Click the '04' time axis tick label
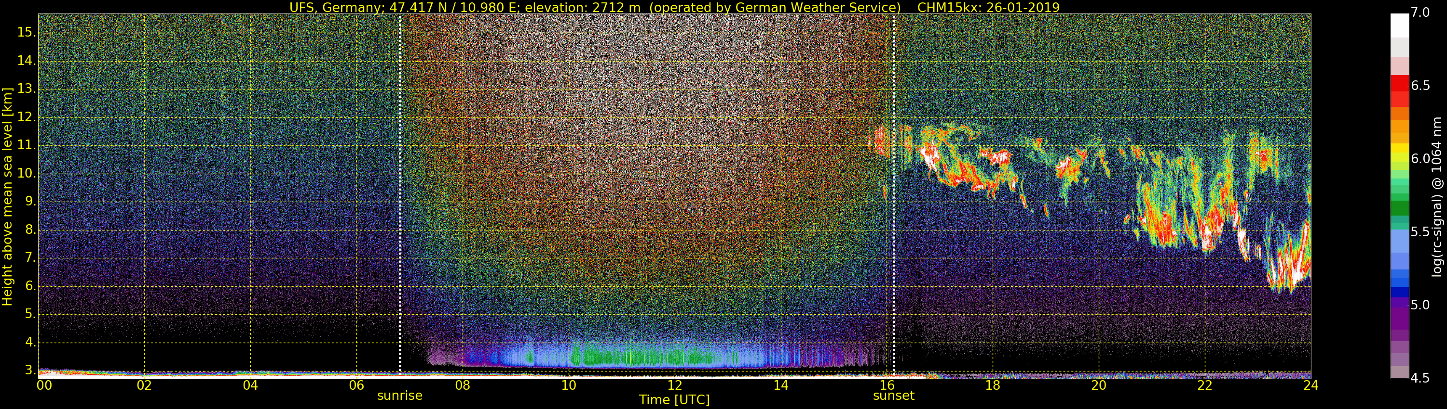This screenshot has width=1447, height=409. coord(250,385)
